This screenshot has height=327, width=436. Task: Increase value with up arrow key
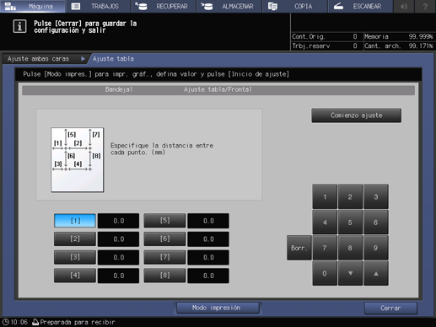tap(376, 273)
